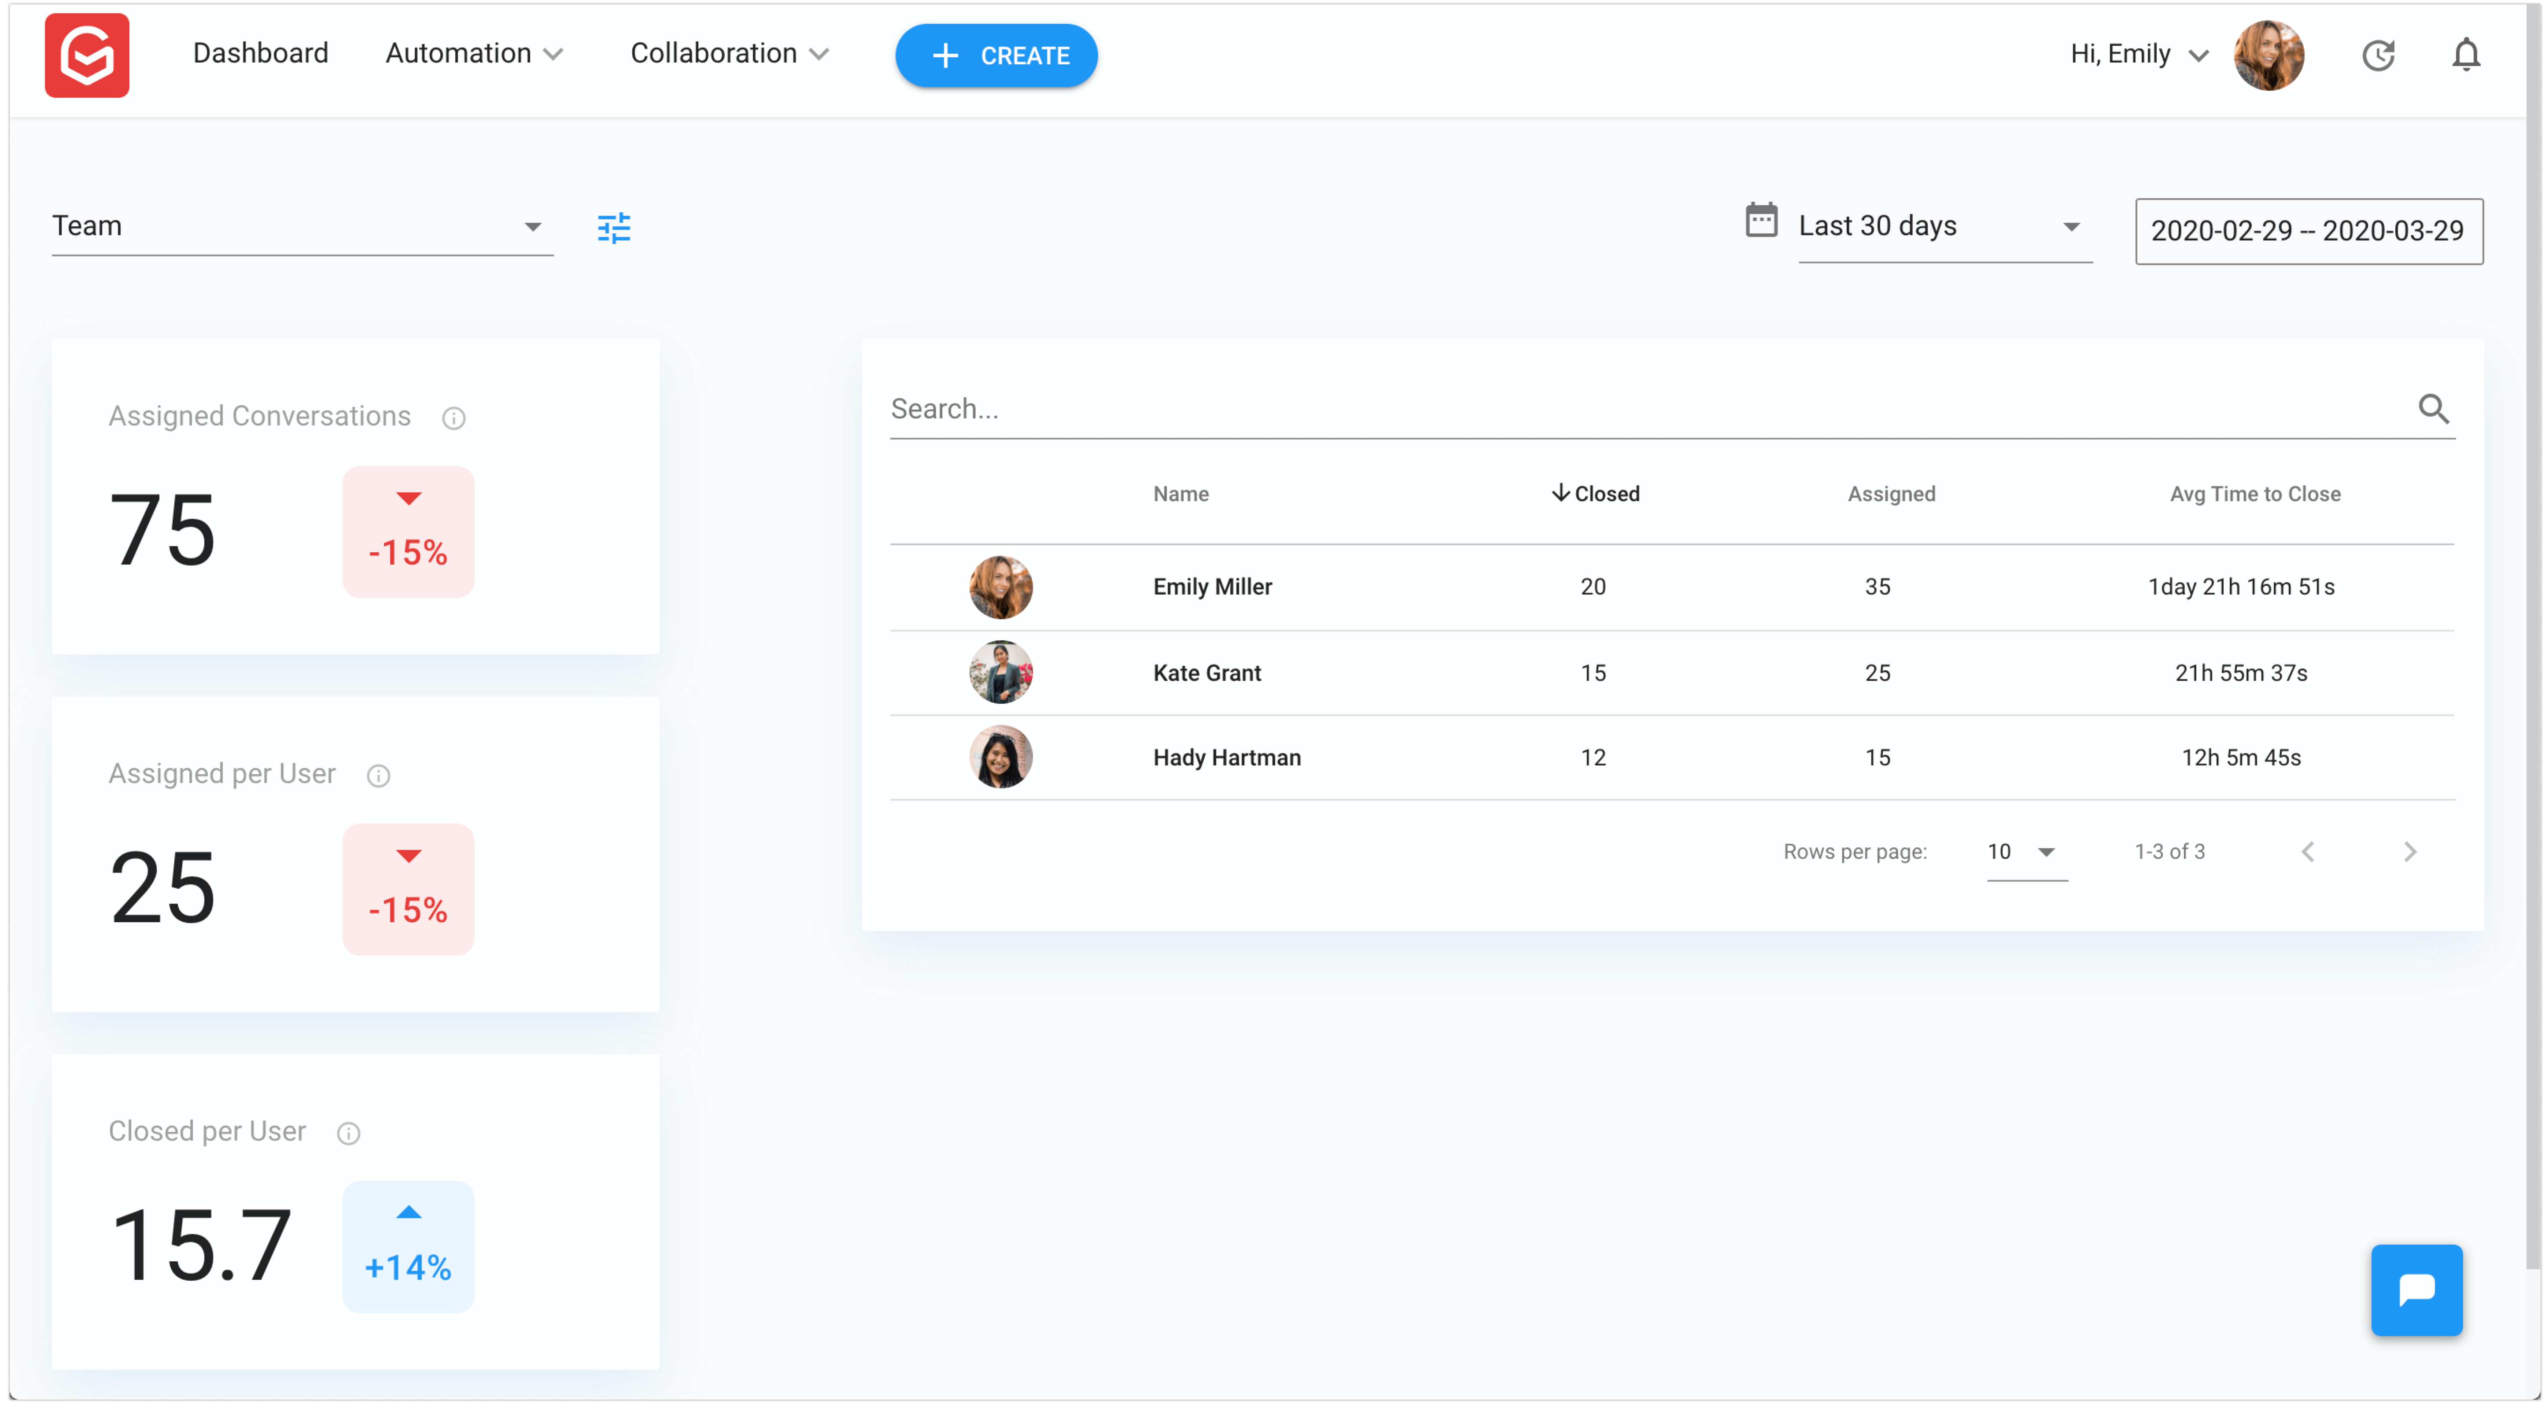The width and height of the screenshot is (2545, 1404).
Task: Expand the Automation menu
Action: click(x=474, y=53)
